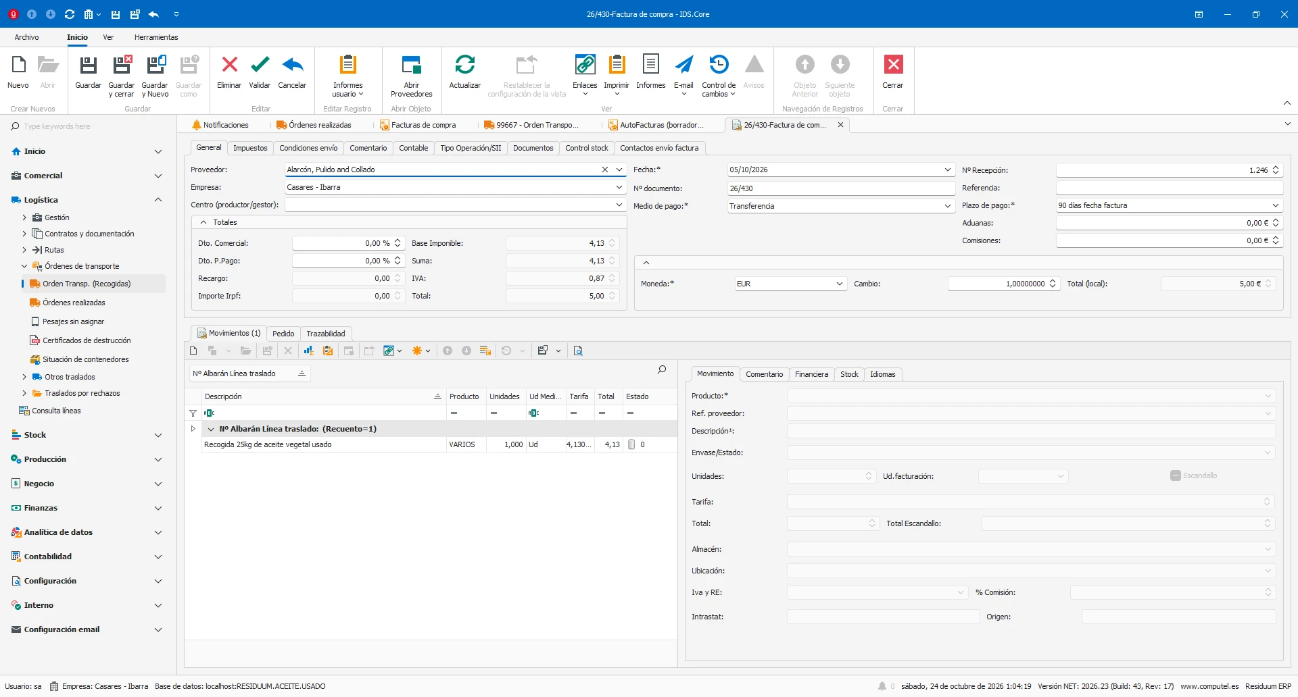Open the Plazo de pago dropdown
1298x697 pixels.
coord(1276,205)
